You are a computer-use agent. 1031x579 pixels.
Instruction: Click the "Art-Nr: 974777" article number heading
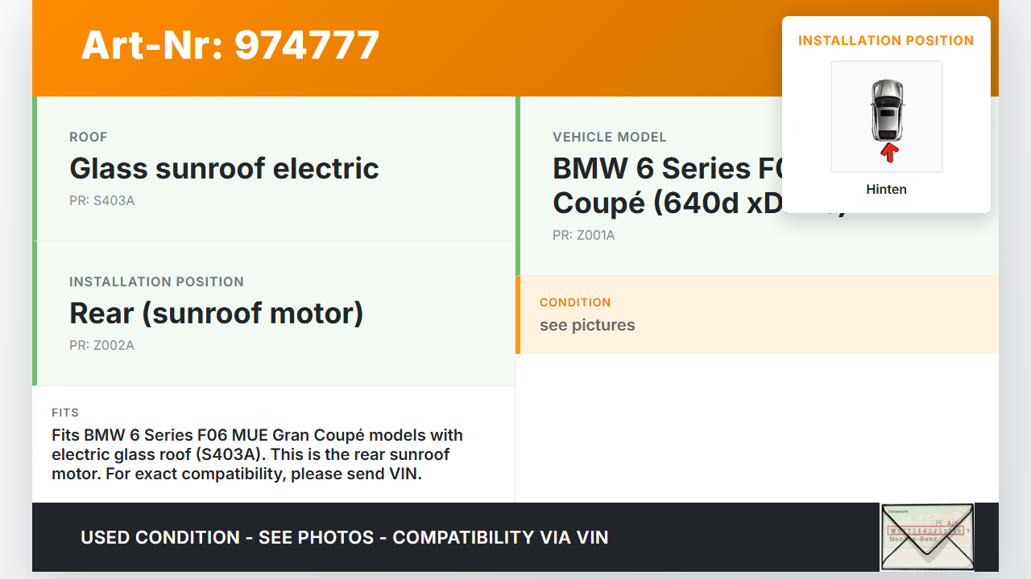click(x=230, y=45)
